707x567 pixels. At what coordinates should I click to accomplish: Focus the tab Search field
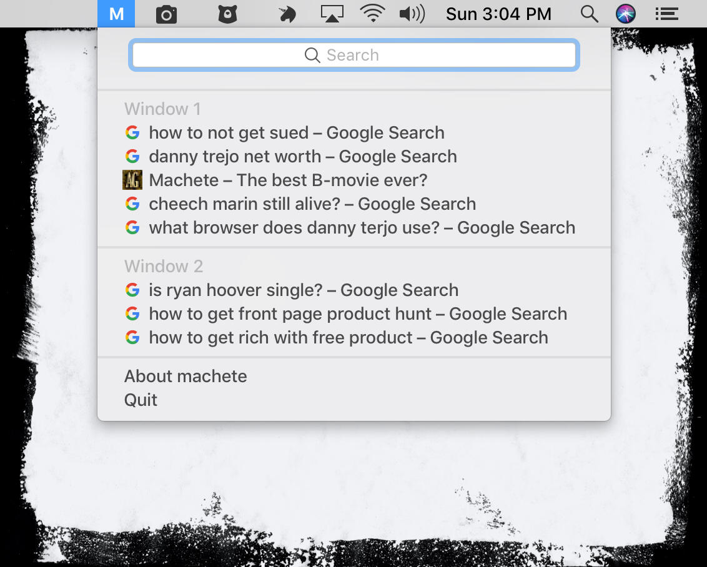click(x=353, y=55)
